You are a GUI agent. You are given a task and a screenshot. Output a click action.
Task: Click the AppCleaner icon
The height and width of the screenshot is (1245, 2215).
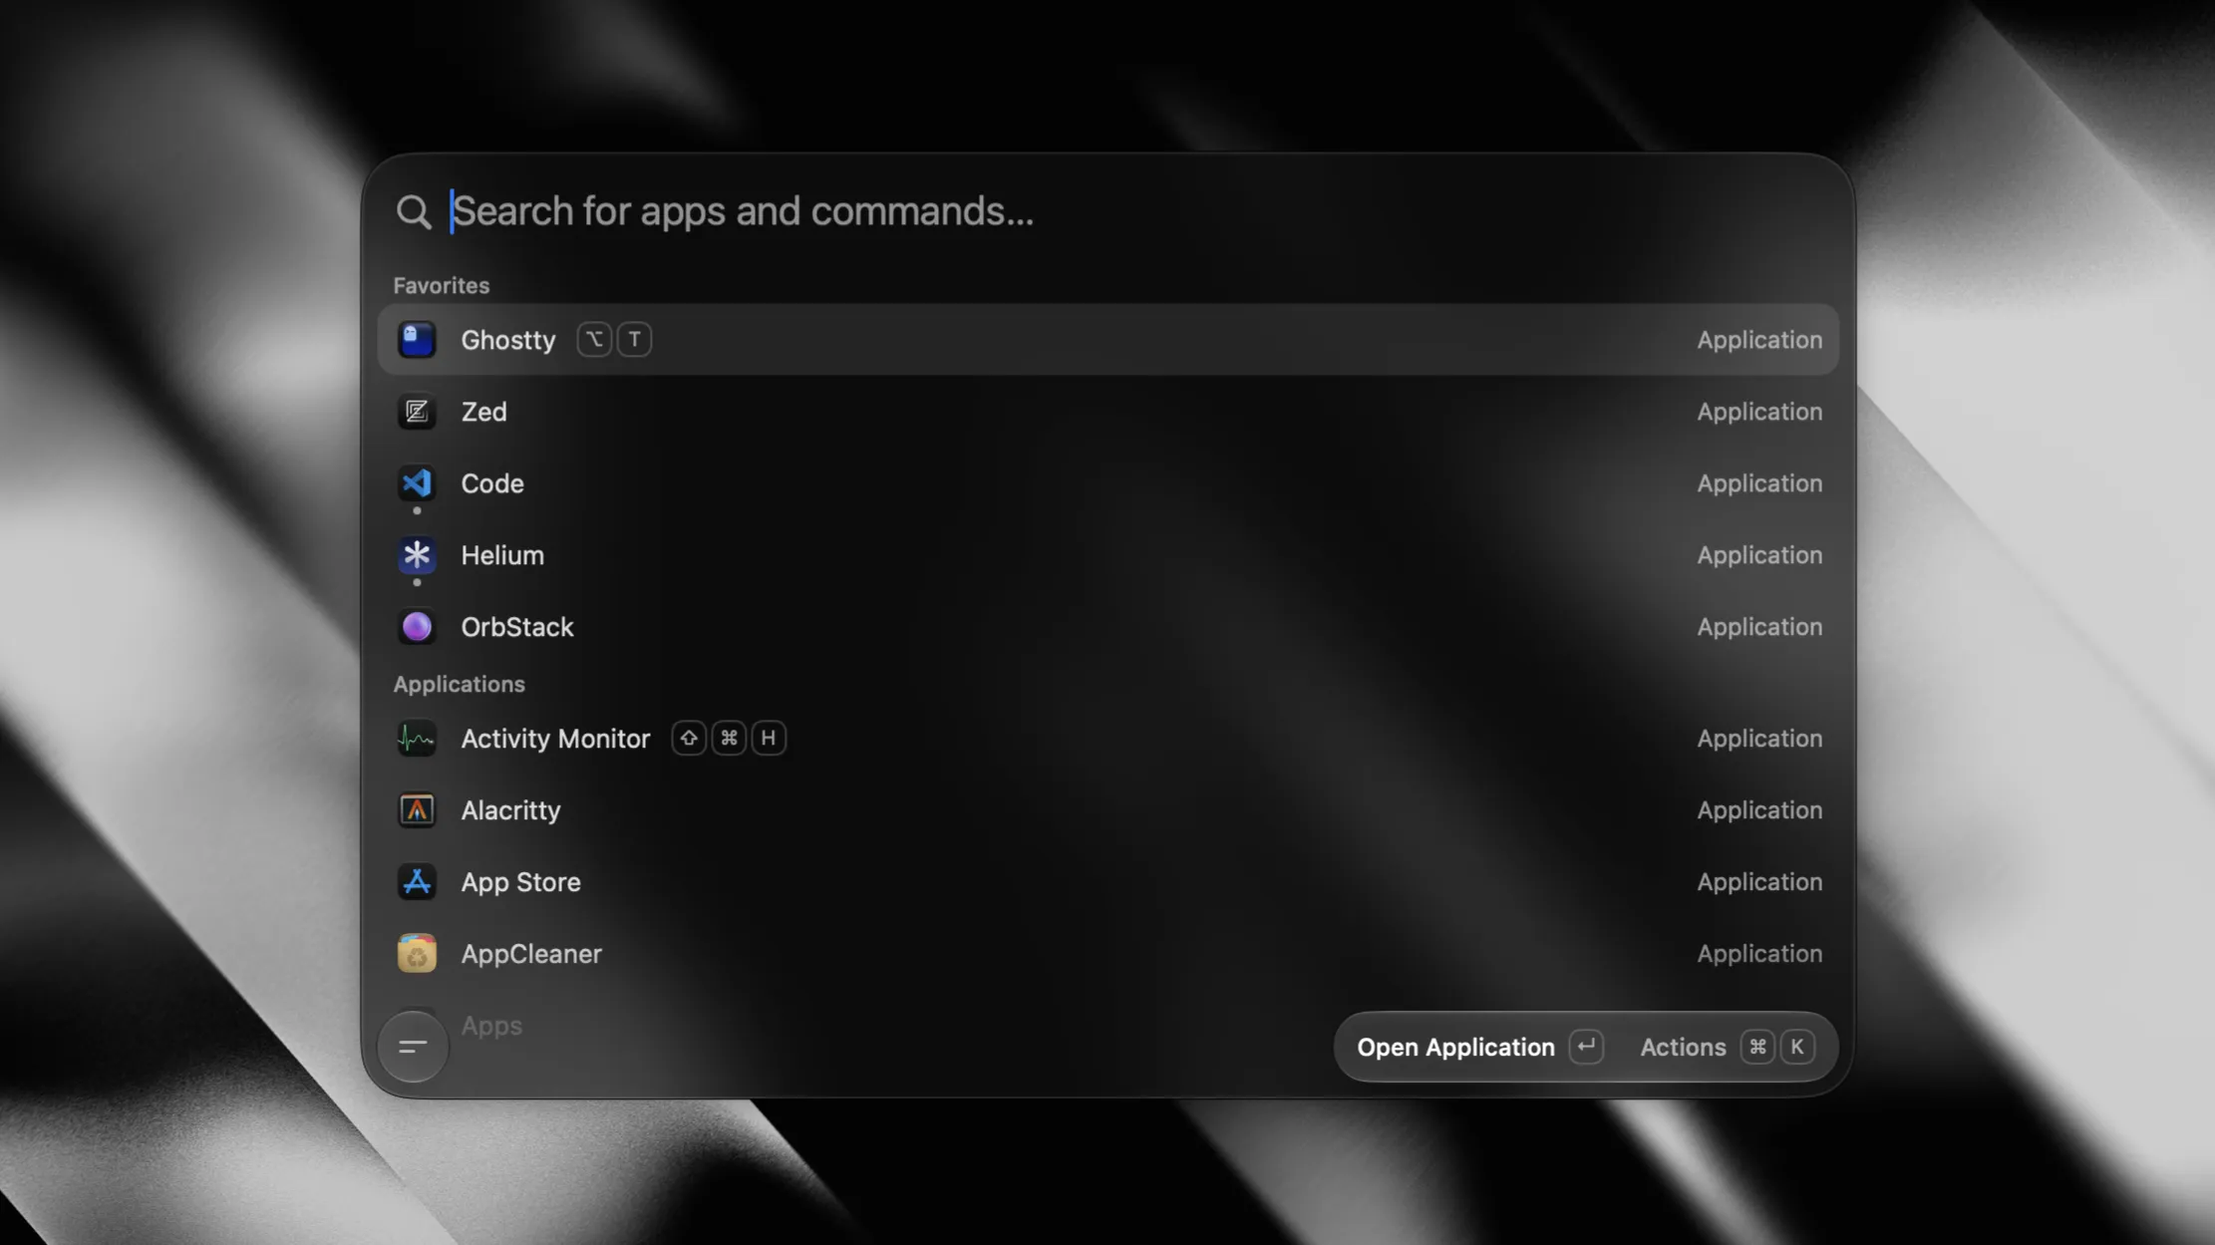tap(417, 954)
